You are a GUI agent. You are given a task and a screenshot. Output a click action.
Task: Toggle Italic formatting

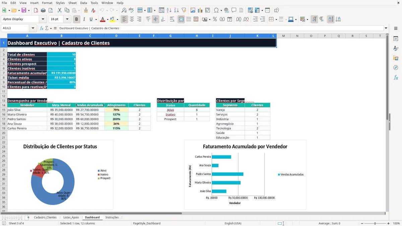84,19
